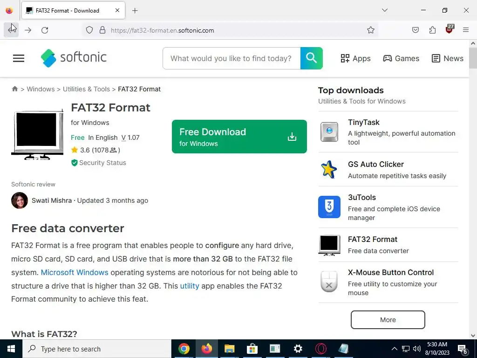Open the News section

448,58
